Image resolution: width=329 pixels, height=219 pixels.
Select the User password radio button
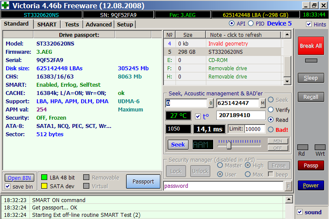220,174
